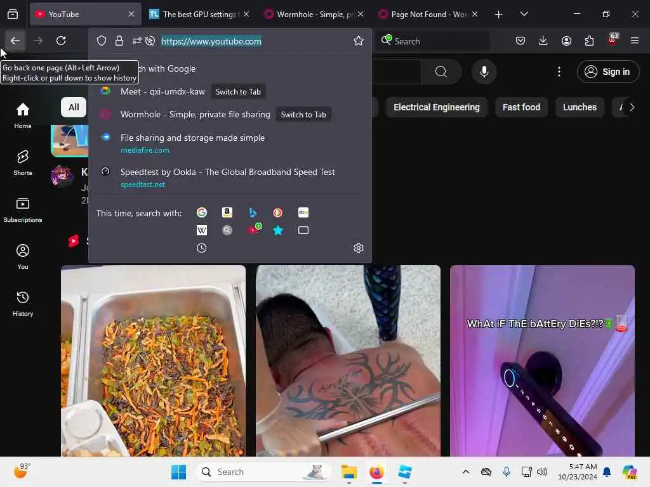The height and width of the screenshot is (487, 650).
Task: Show more category chips with right arrow
Action: (x=632, y=107)
